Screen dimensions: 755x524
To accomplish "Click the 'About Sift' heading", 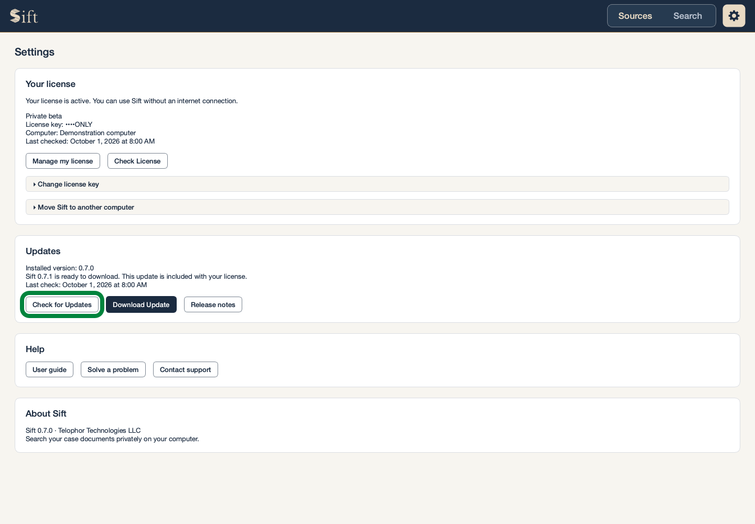I will 46,413.
